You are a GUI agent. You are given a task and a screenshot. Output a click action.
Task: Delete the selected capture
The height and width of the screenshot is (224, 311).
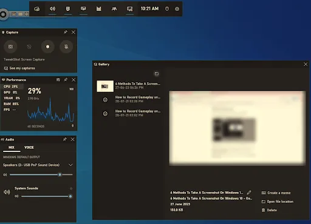pyautogui.click(x=272, y=210)
